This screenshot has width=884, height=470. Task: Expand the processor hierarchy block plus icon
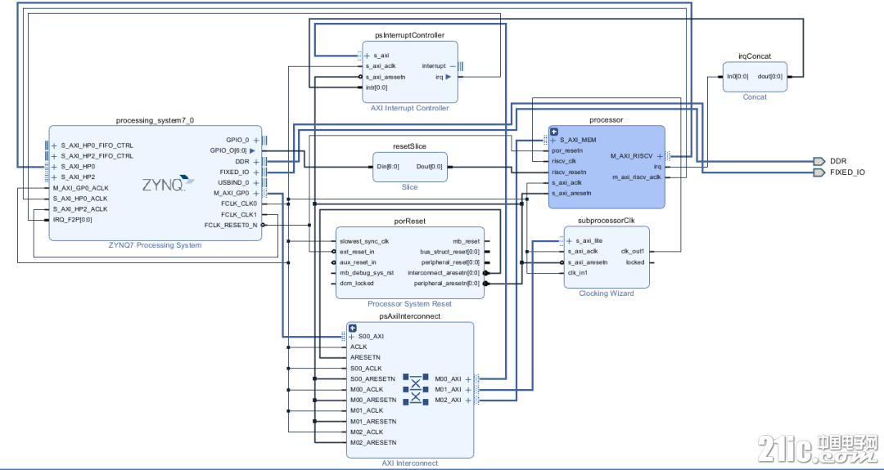[553, 132]
